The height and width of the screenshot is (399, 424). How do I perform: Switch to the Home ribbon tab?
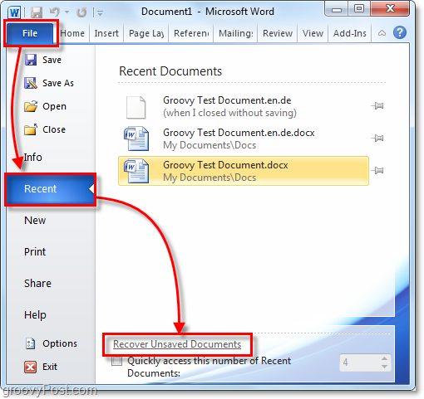pos(72,33)
